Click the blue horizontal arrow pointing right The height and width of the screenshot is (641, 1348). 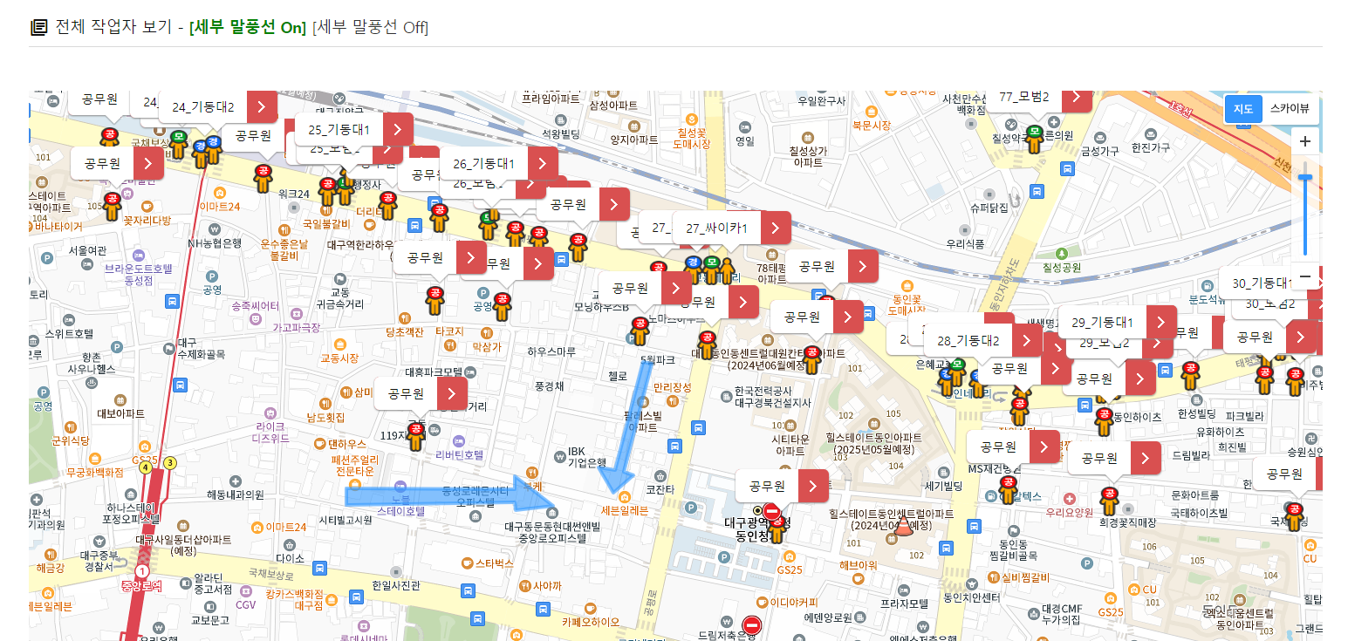[x=450, y=495]
